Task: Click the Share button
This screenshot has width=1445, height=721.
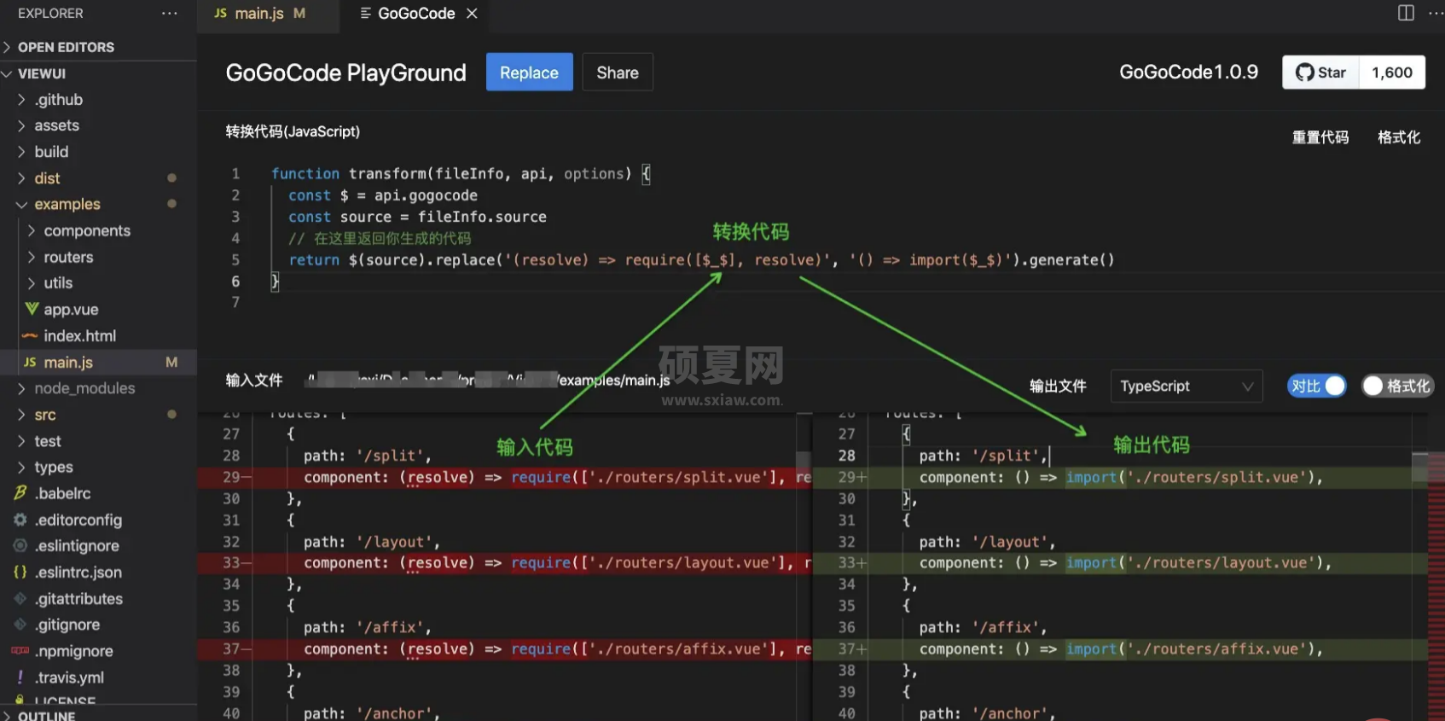Action: tap(618, 73)
